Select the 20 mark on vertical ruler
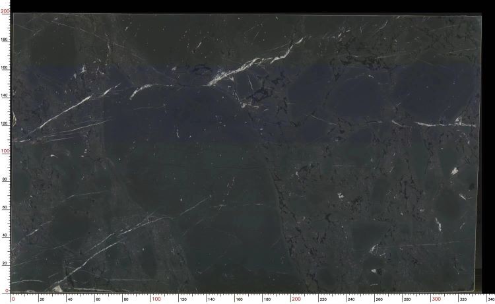This screenshot has height=304, width=495. [x=6, y=262]
